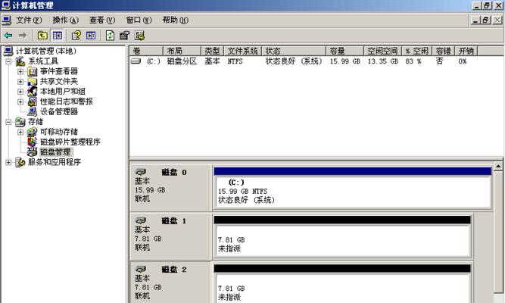Click the Services and Applications (服务和应用程序) icon
Screen dimensions: 505x303
tap(20, 162)
